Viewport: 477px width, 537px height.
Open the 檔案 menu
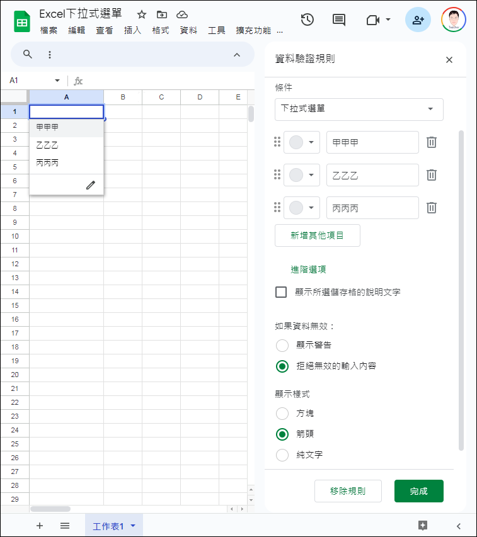pyautogui.click(x=49, y=30)
